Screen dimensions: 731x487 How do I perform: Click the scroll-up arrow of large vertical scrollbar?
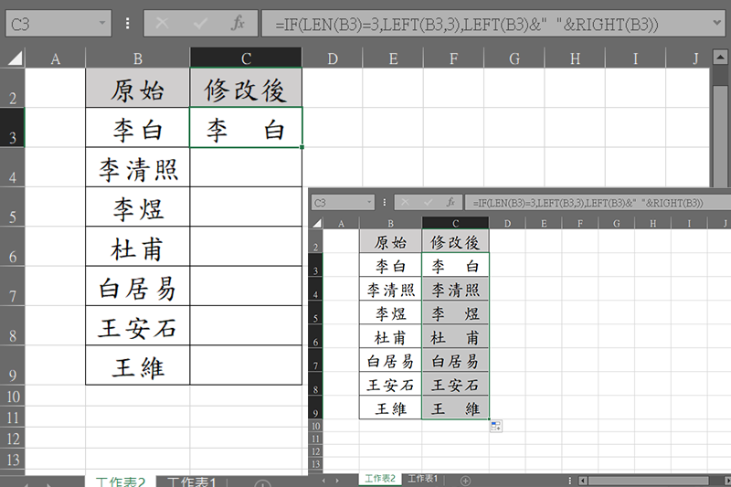[720, 58]
